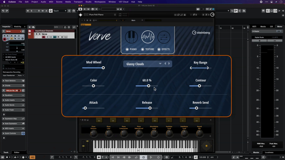Click the Record Enable button in Inspector
The height and width of the screenshot is (160, 285).
tap(5, 39)
